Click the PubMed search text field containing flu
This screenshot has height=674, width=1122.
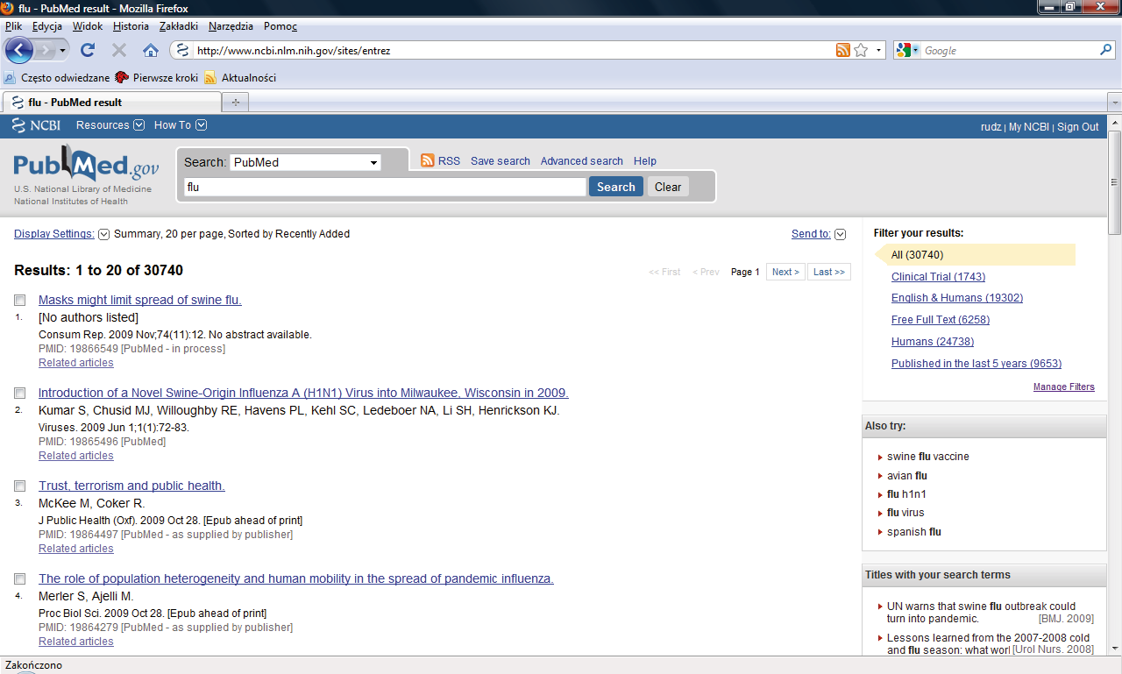(385, 187)
